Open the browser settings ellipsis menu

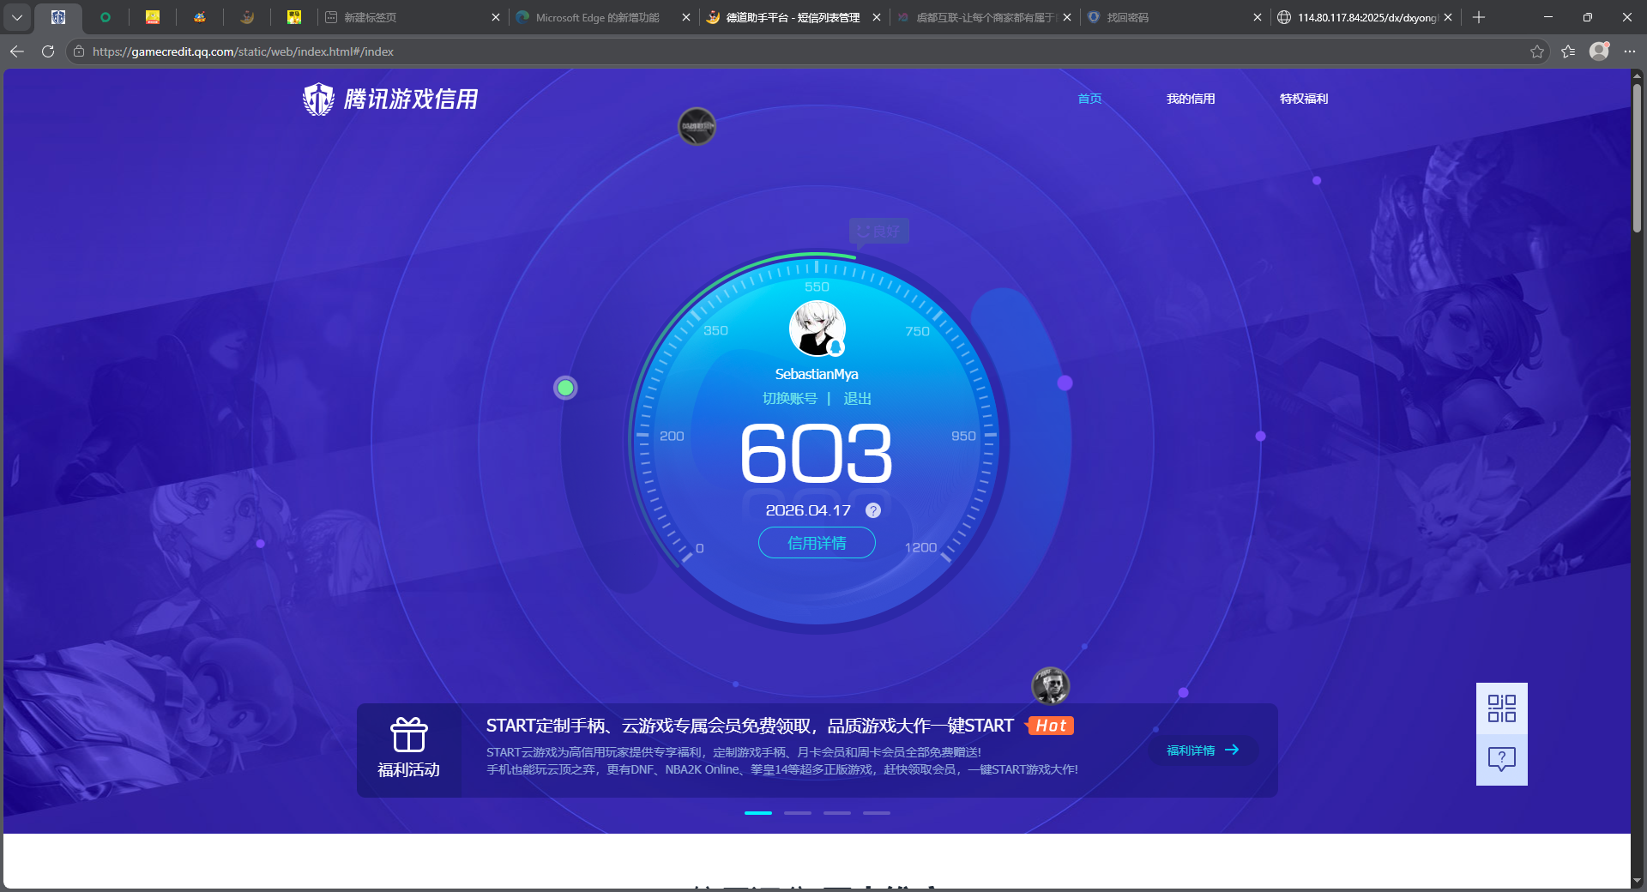pyautogui.click(x=1631, y=51)
